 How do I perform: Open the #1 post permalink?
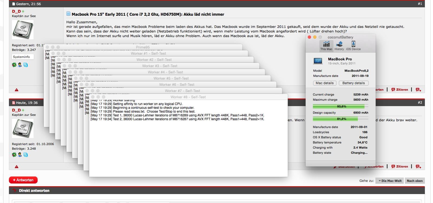pyautogui.click(x=420, y=4)
